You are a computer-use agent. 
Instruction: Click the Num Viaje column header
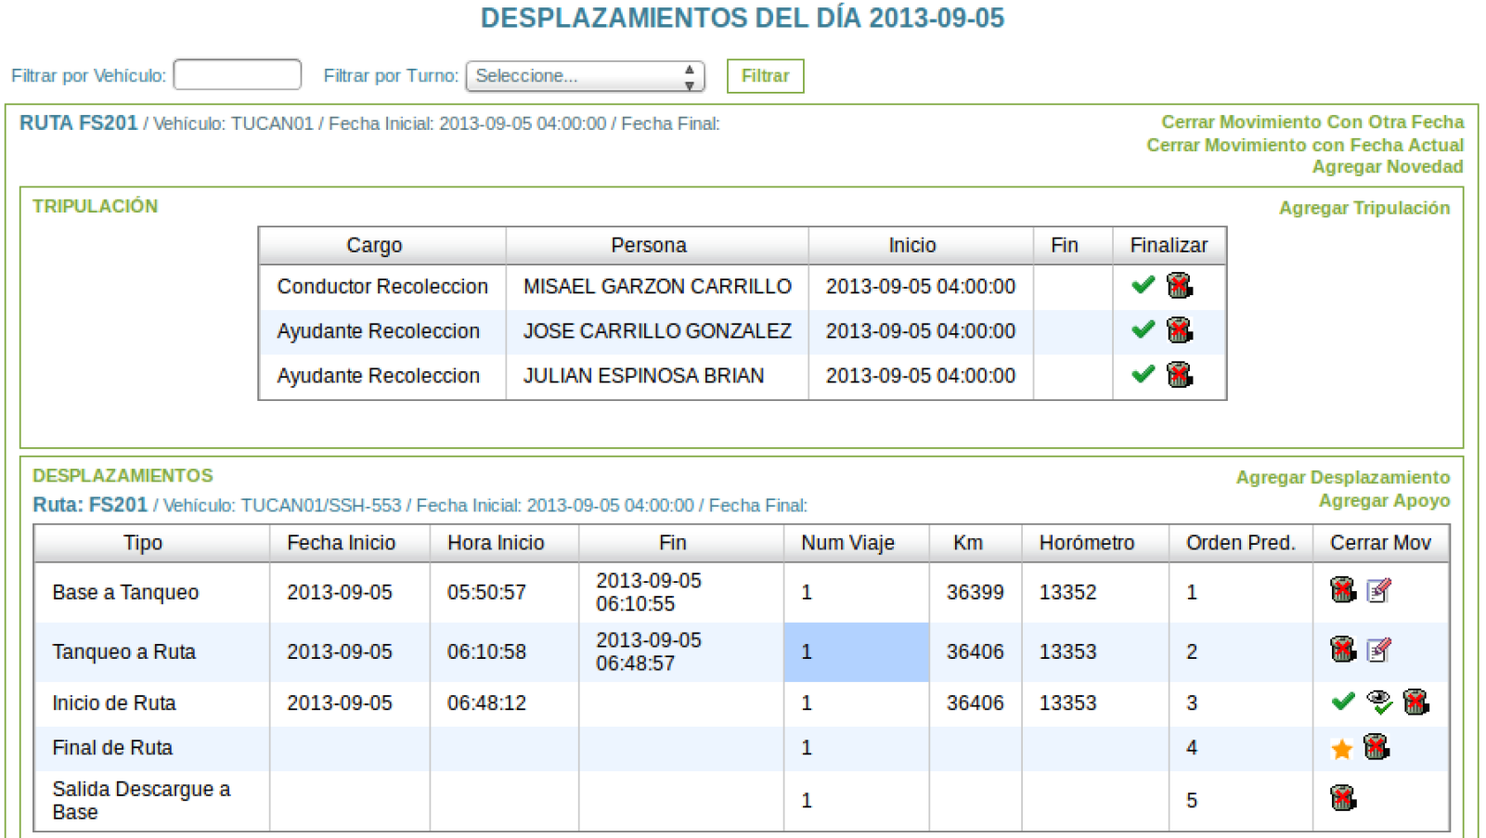coord(856,543)
